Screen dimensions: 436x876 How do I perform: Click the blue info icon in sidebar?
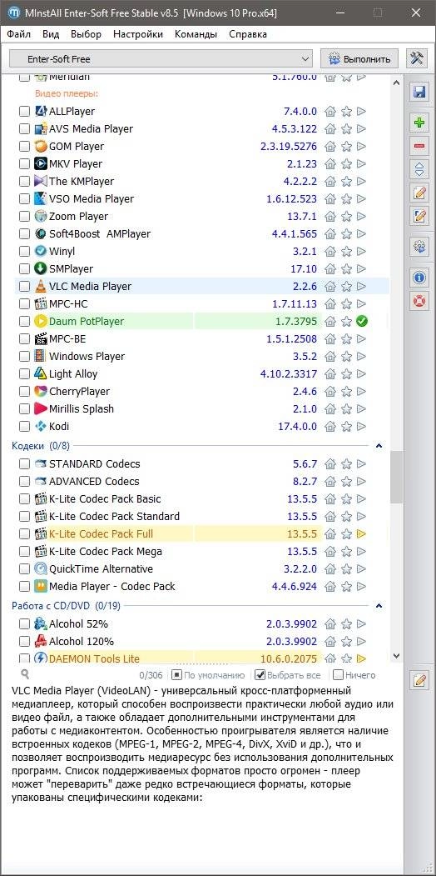tap(419, 277)
